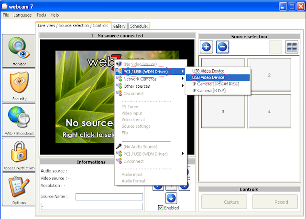Open the File menu
Viewport: 306px width, 219px height.
(6, 15)
